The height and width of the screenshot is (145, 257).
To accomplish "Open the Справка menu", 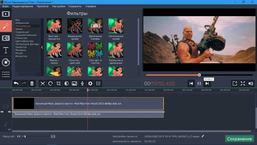I will (91, 6).
